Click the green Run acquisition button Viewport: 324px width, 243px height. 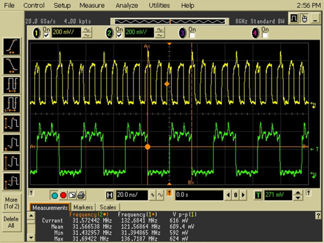click(54, 195)
